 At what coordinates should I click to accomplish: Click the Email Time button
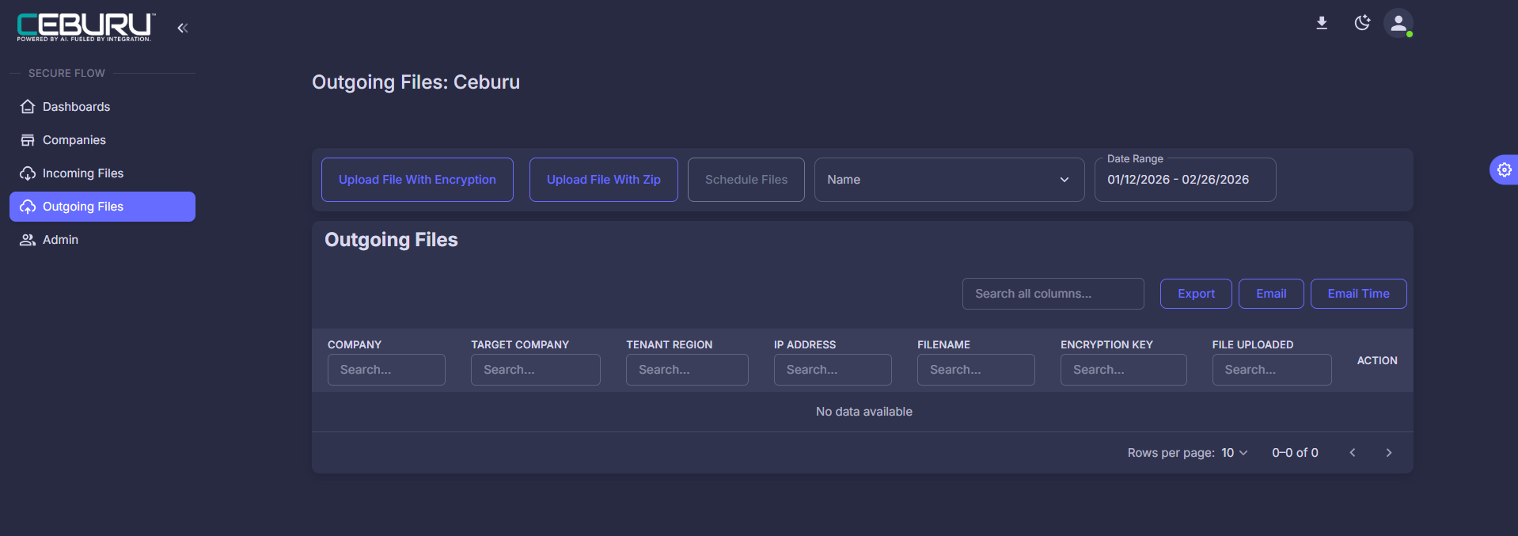click(x=1358, y=294)
